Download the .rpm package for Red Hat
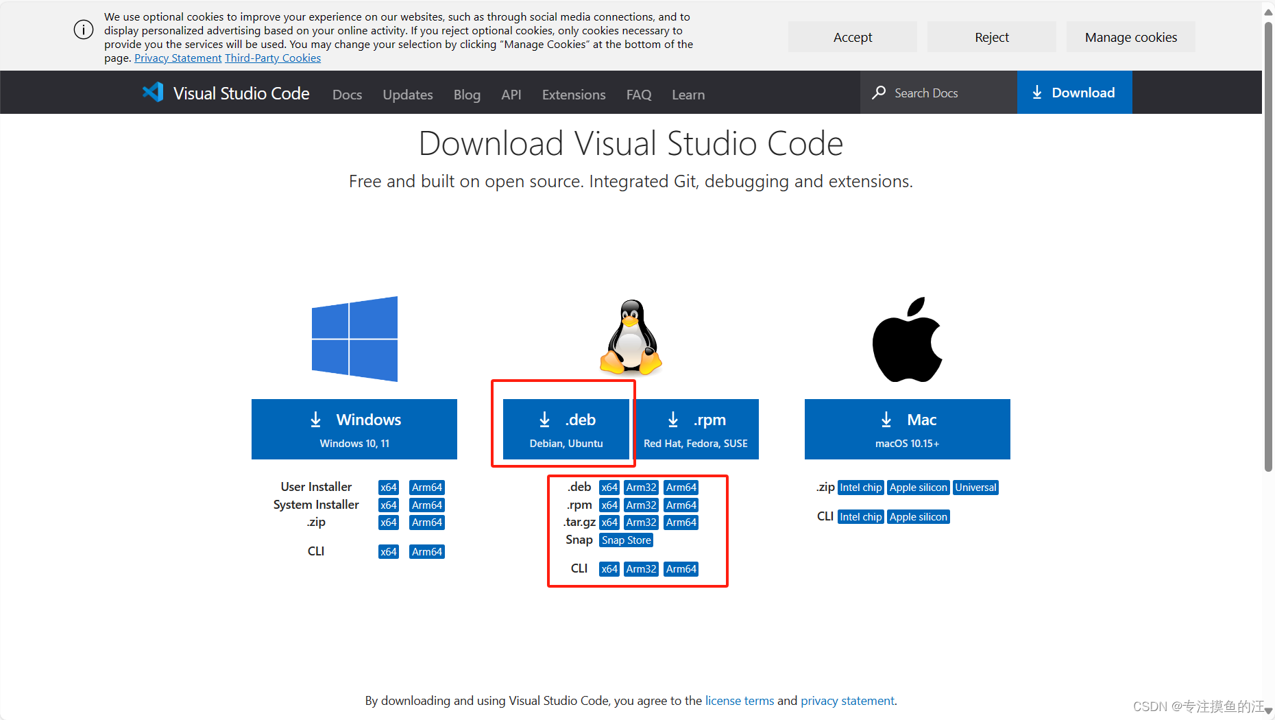 695,429
